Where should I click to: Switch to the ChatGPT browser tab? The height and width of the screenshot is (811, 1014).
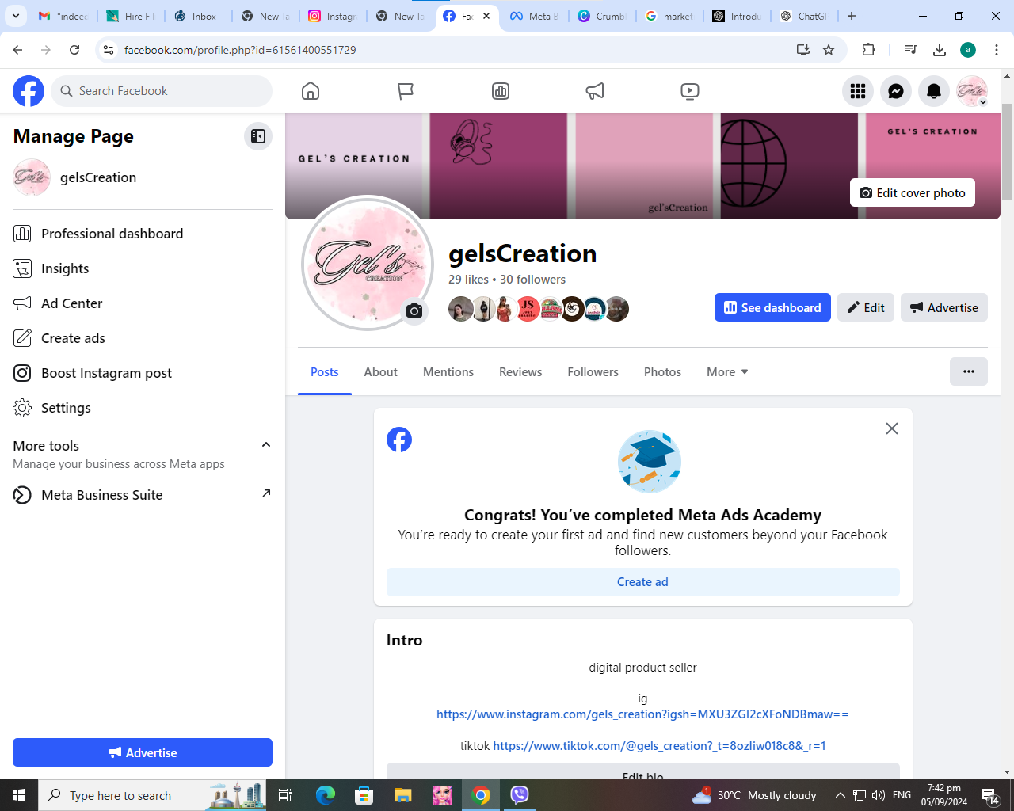[805, 16]
